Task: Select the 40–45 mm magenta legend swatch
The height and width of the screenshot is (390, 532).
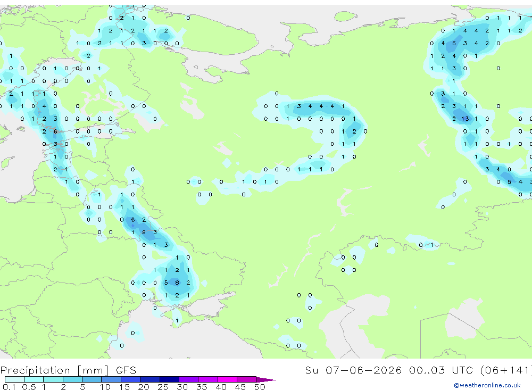Action: (227, 379)
